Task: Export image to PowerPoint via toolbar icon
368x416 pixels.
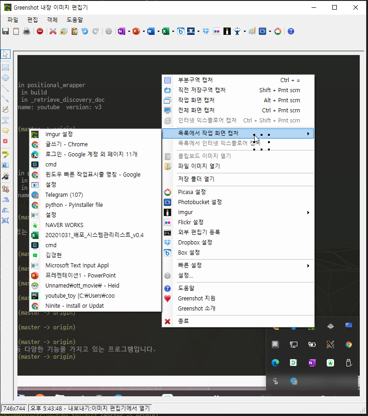Action: (136, 31)
